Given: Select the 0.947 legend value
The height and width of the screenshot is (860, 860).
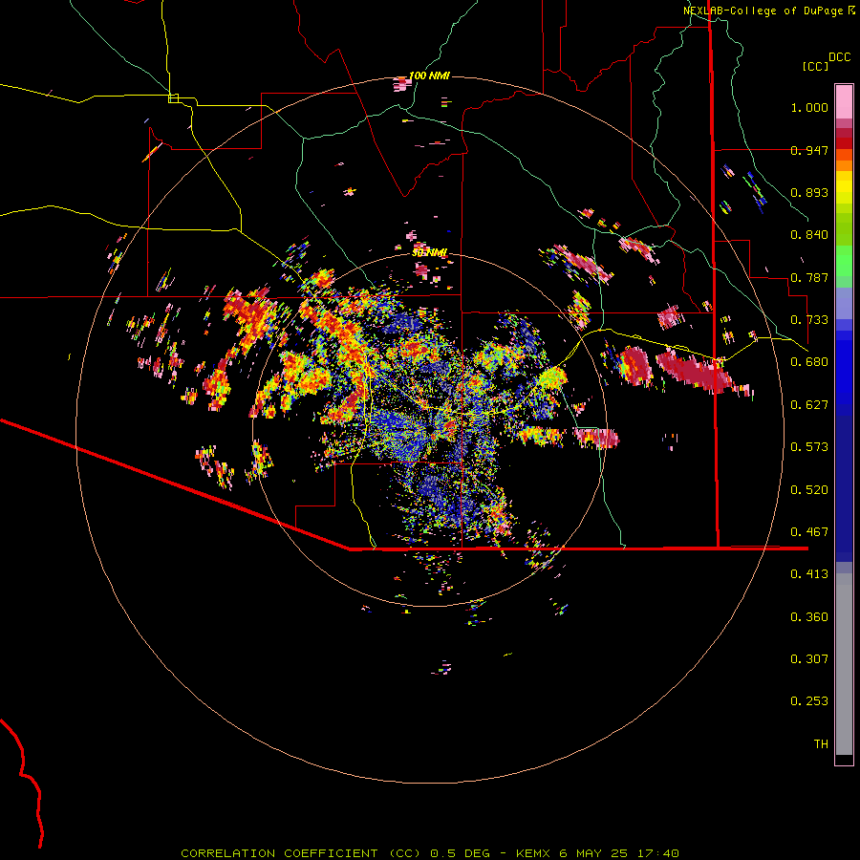Looking at the screenshot, I should 809,150.
